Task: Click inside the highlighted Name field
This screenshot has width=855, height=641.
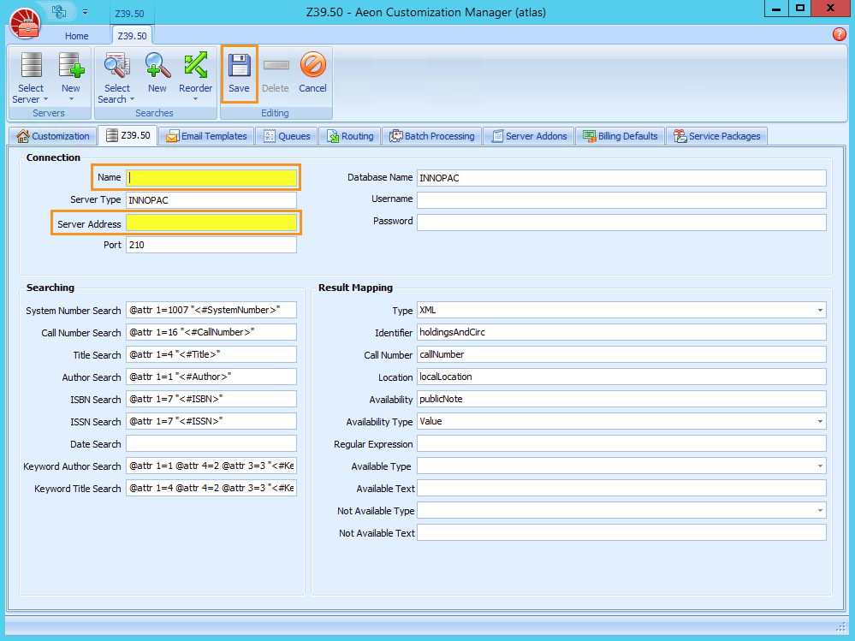Action: coord(211,177)
